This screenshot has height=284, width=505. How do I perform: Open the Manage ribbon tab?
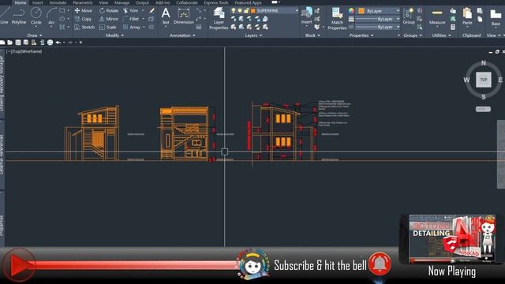[122, 2]
